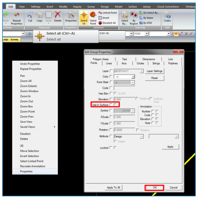Open the $$DEFAULT layer dropdown
The image size is (198, 198).
142,71
